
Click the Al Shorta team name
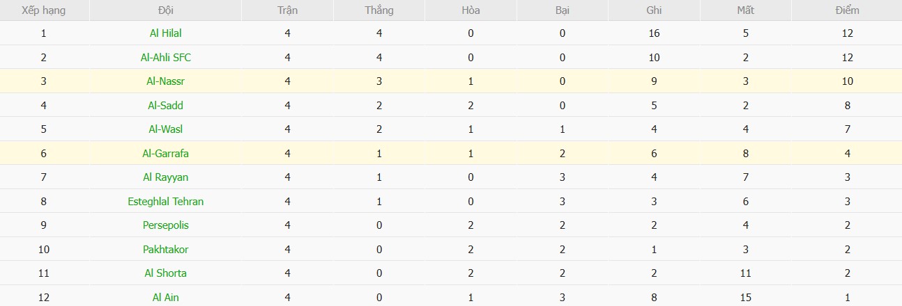166,273
